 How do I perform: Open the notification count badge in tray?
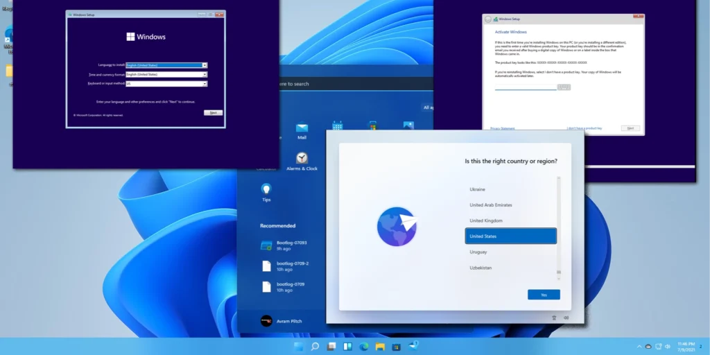(x=700, y=347)
